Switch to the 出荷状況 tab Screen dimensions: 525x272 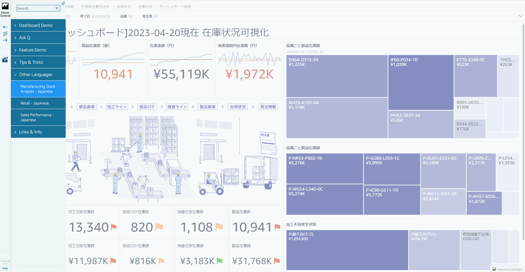pyautogui.click(x=123, y=6)
